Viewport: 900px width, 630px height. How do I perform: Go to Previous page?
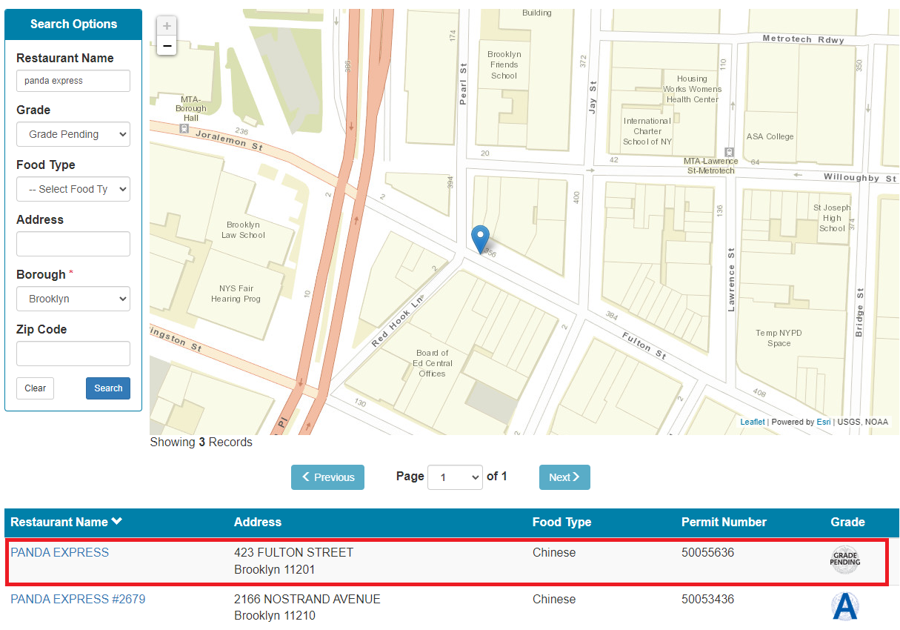pyautogui.click(x=328, y=477)
